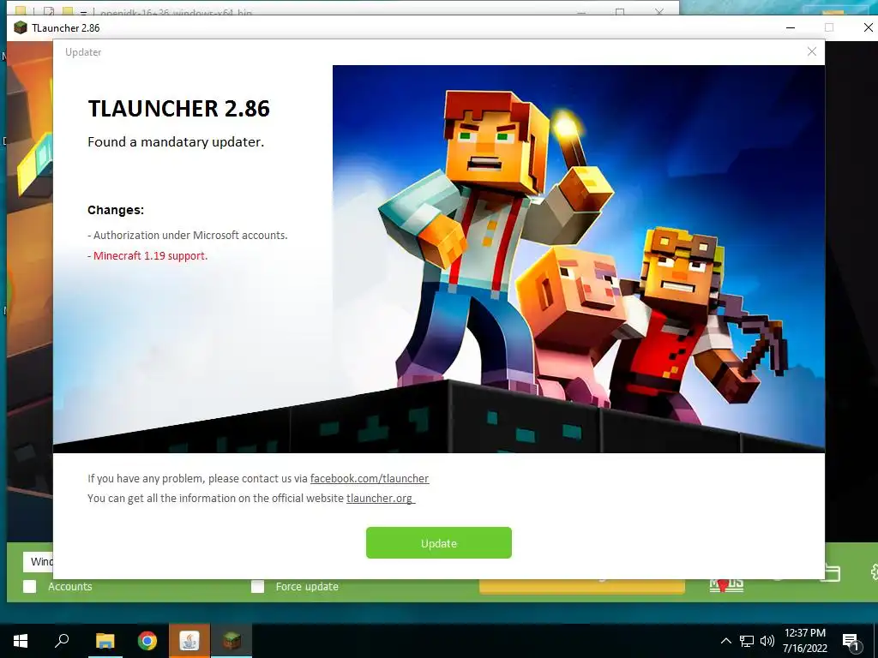Enable the Force update checkbox
This screenshot has height=658, width=878.
(x=257, y=586)
